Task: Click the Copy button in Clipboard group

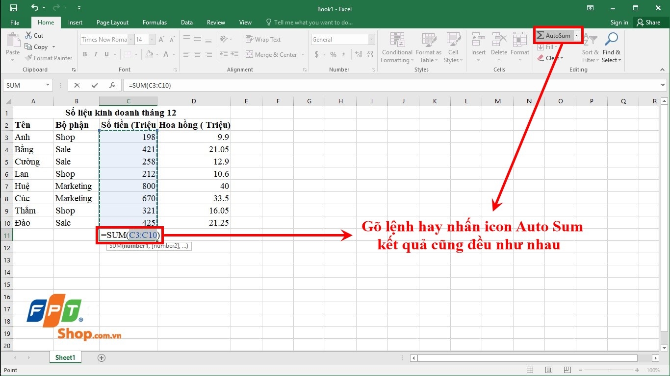Action: point(36,47)
